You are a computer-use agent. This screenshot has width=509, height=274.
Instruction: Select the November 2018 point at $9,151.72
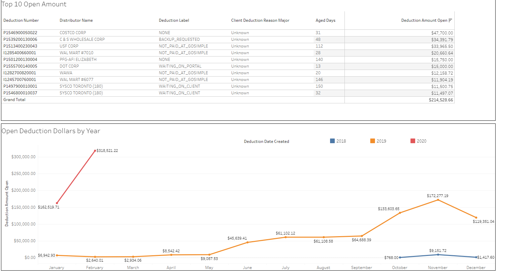click(438, 255)
